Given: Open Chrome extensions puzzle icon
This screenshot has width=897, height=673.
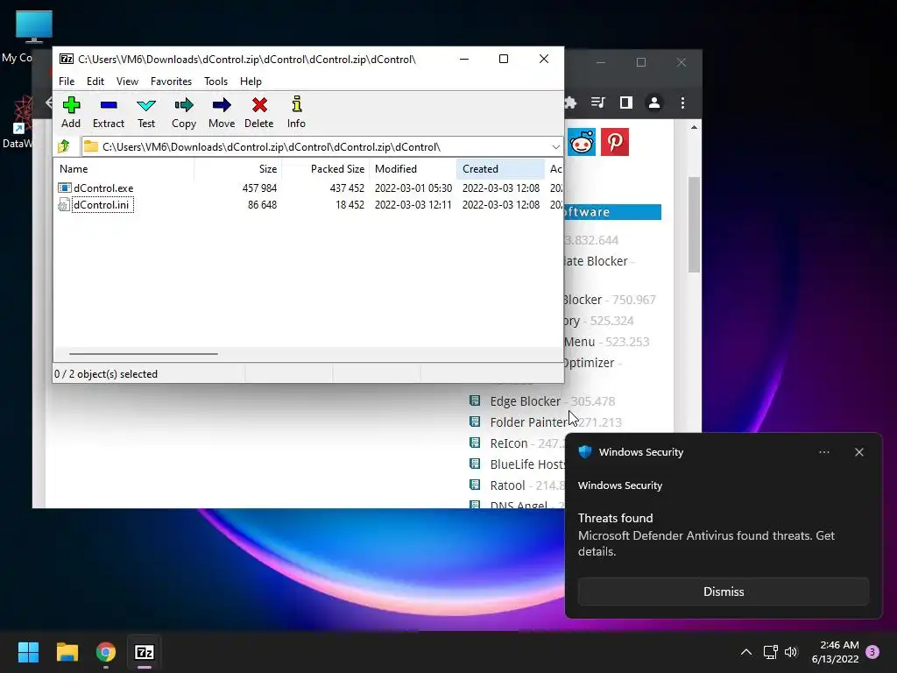Looking at the screenshot, I should pyautogui.click(x=569, y=103).
